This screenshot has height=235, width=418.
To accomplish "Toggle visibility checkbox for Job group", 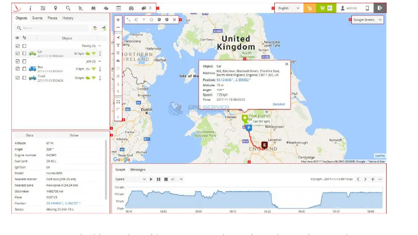I will [x=17, y=61].
